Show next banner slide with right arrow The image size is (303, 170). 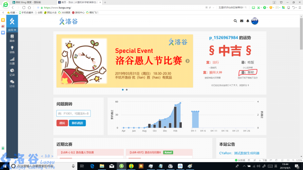187,61
